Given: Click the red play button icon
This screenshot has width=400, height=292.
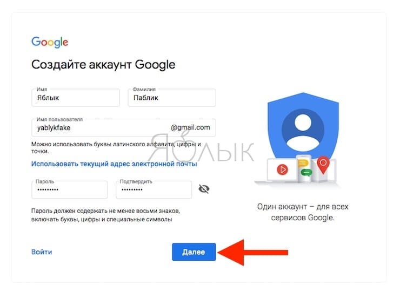Looking at the screenshot, I should (x=282, y=169).
